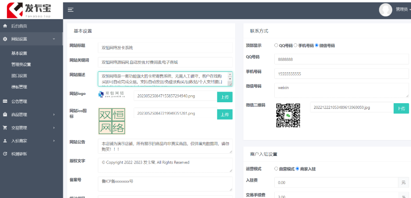Select the 手机号码 radio option
The height and width of the screenshot is (198, 411).
[x=295, y=45]
